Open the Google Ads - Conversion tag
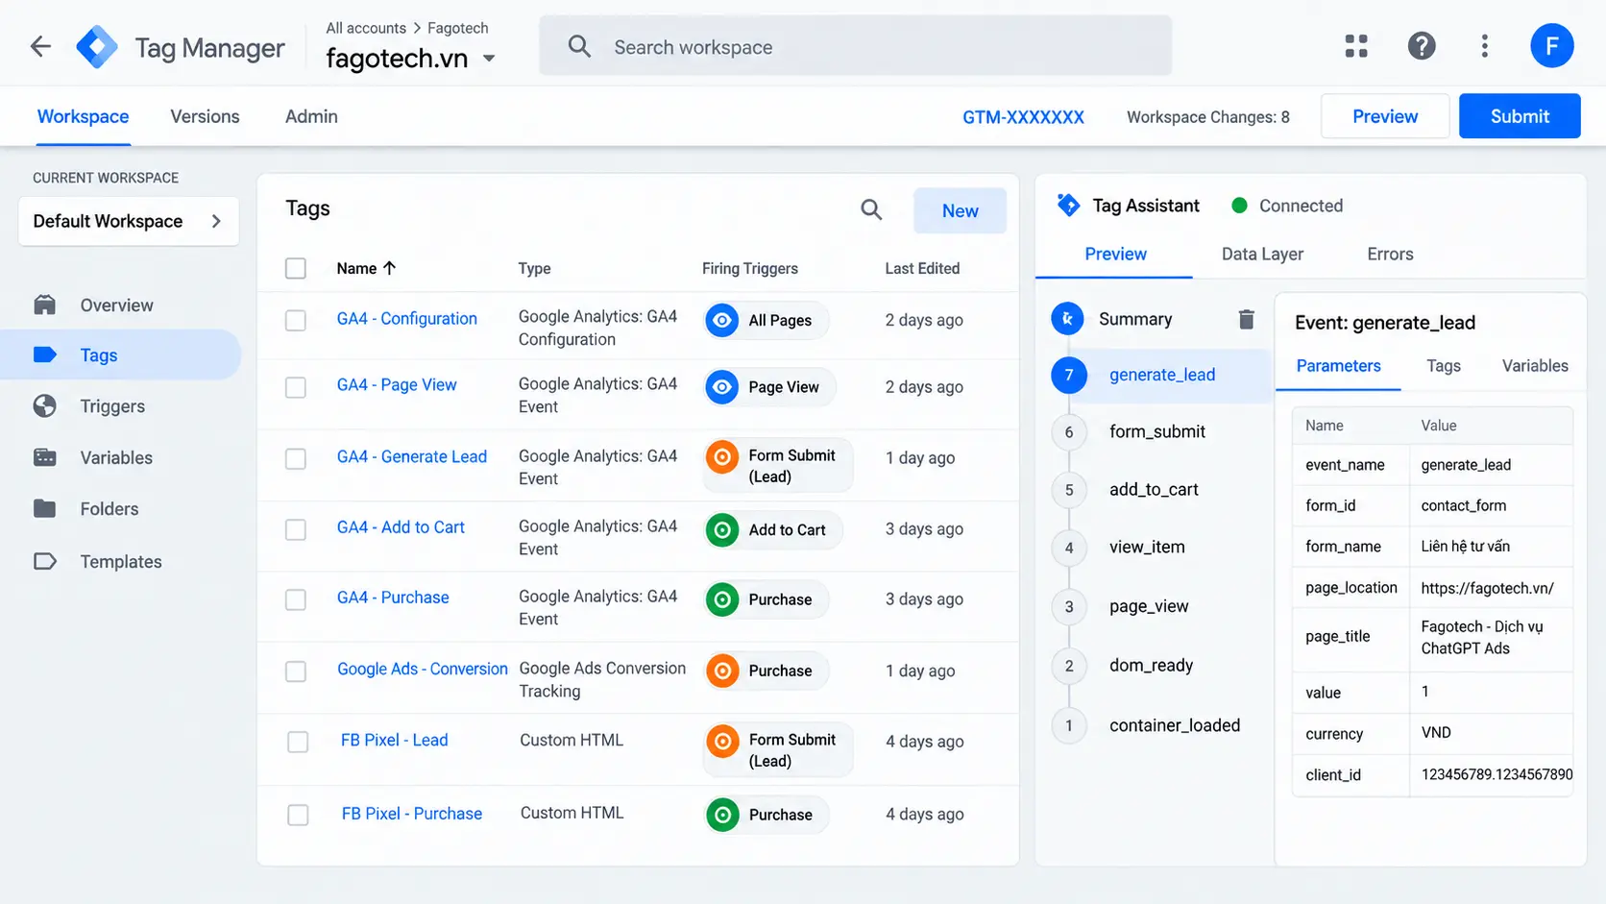 [x=423, y=669]
